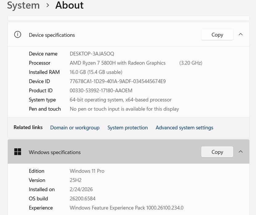
Task: Click the Device specifications heading
Action: click(x=52, y=35)
